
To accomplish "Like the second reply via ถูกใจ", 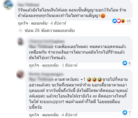I will click(34, 65).
